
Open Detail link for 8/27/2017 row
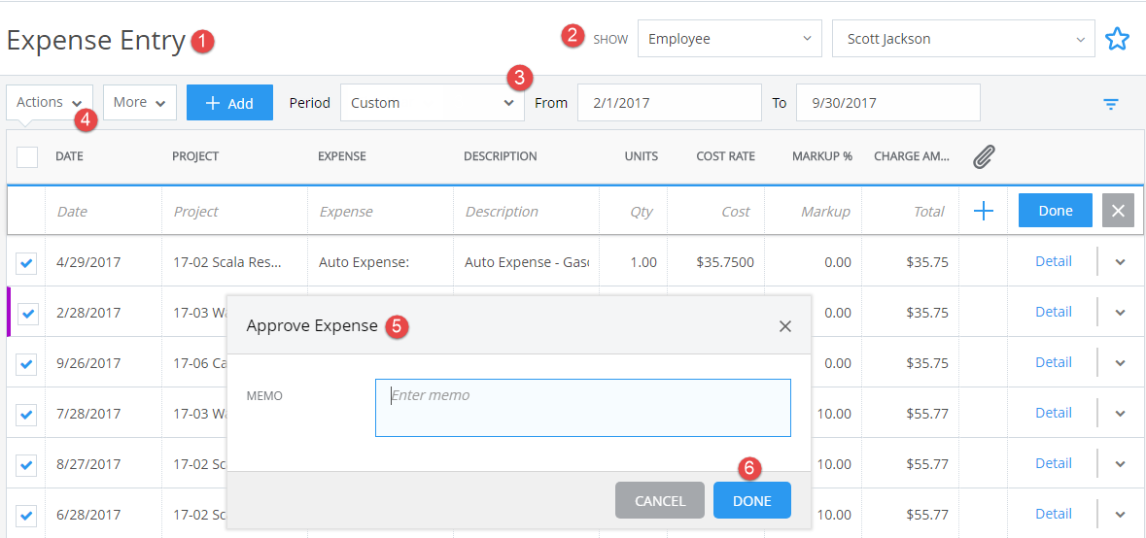[1054, 462]
